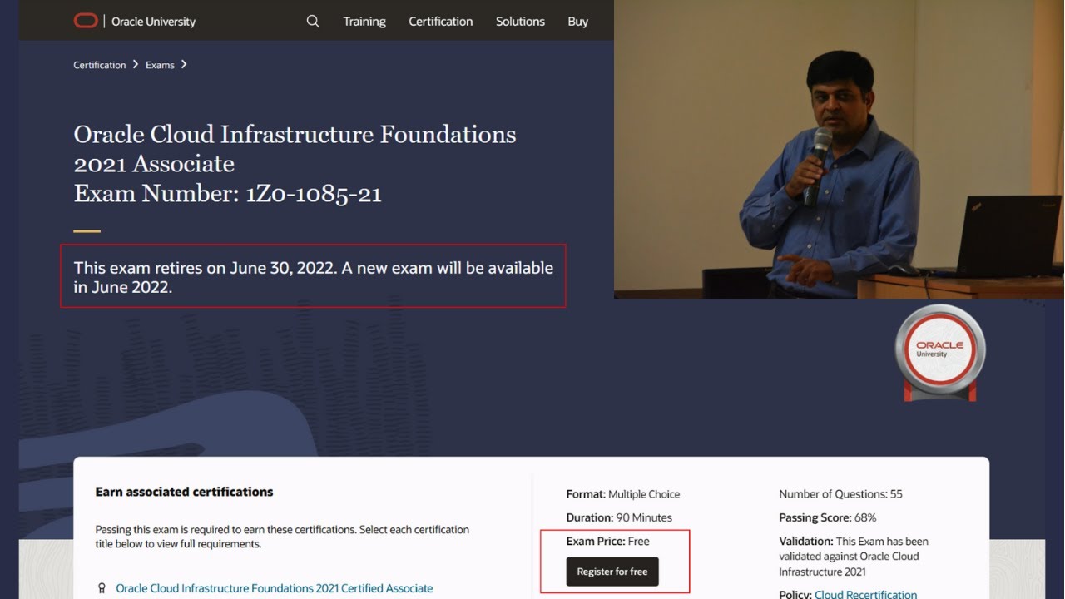Select the 'This exam retires on June 30, 2022' notice
The height and width of the screenshot is (599, 1065).
point(314,278)
